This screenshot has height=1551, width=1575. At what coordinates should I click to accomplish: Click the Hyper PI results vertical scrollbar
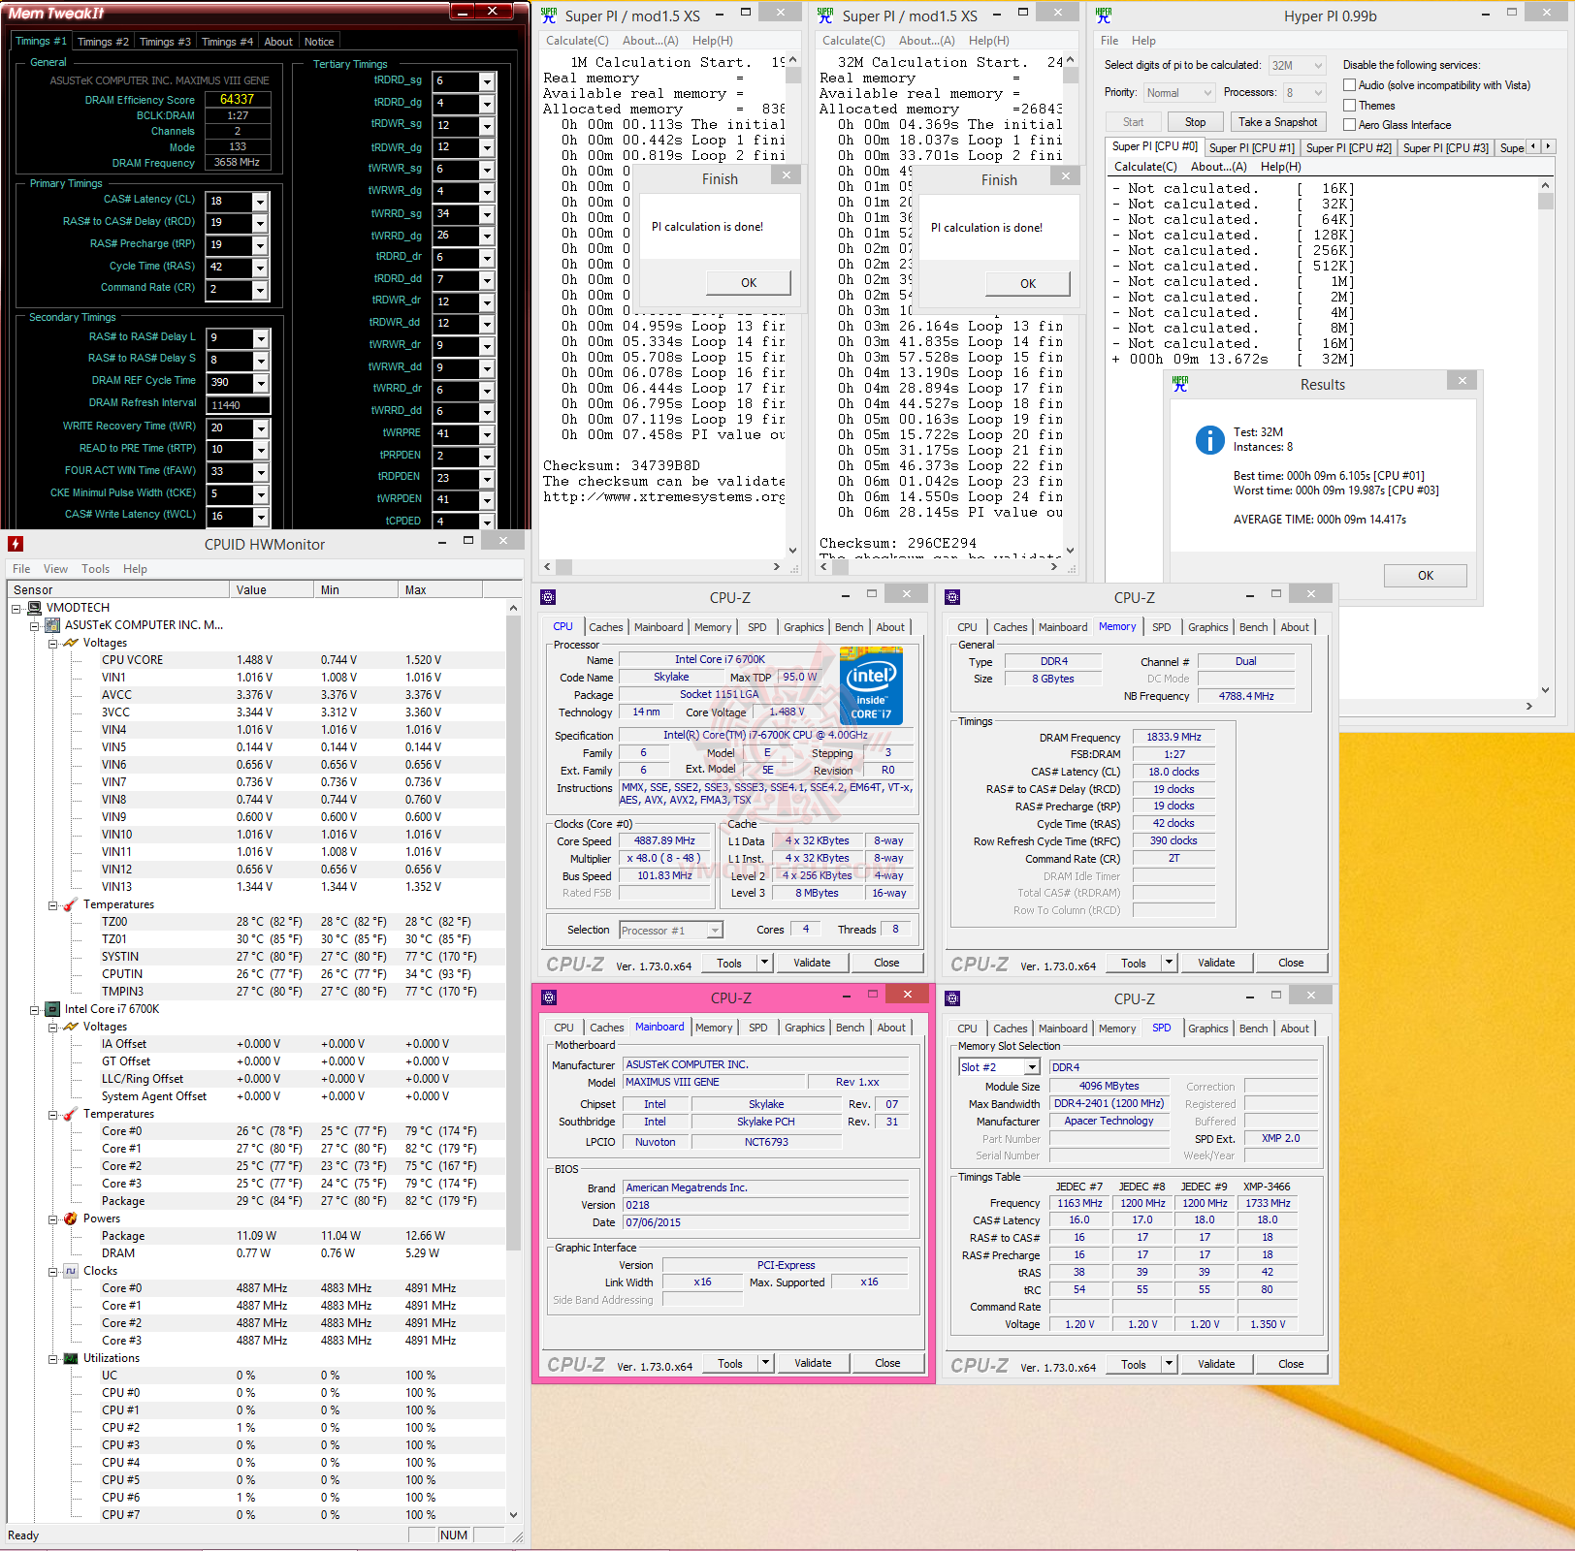(1546, 438)
